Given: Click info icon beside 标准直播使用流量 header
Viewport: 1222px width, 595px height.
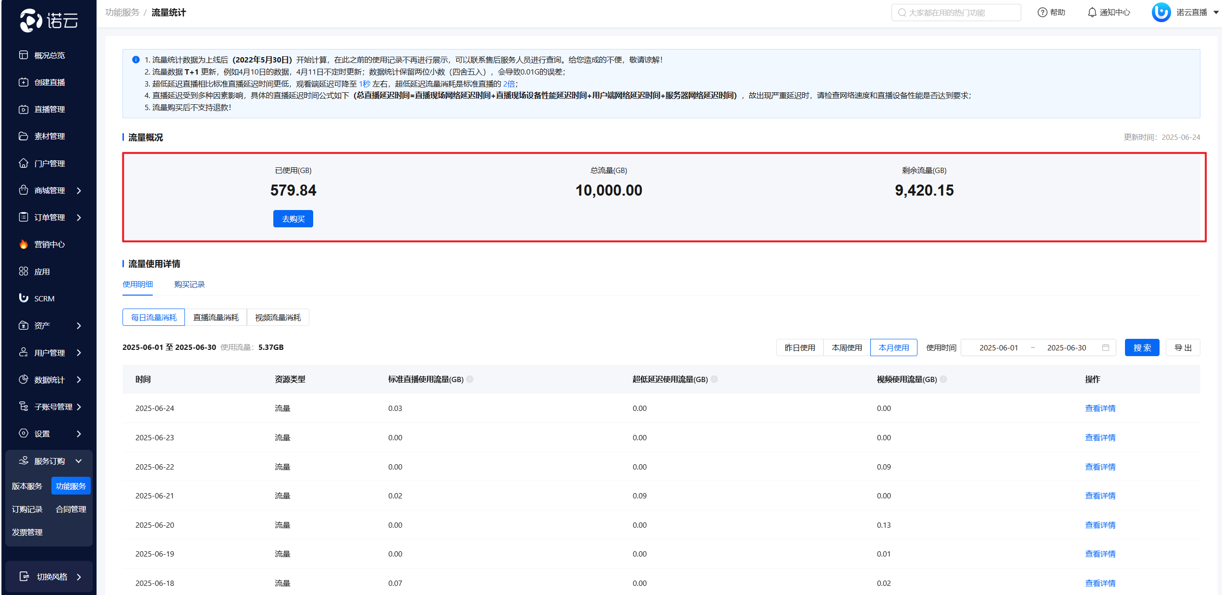Looking at the screenshot, I should (470, 379).
